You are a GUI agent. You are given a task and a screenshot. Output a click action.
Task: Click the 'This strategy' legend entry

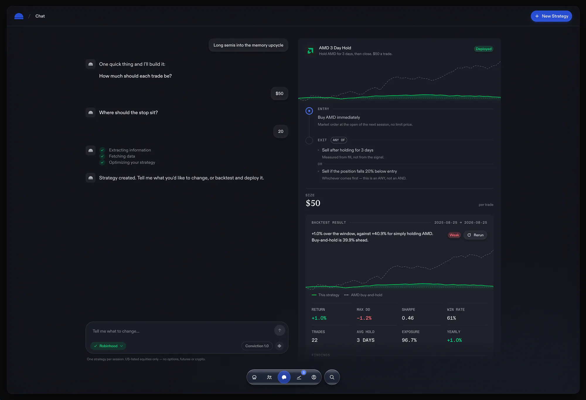coord(325,295)
